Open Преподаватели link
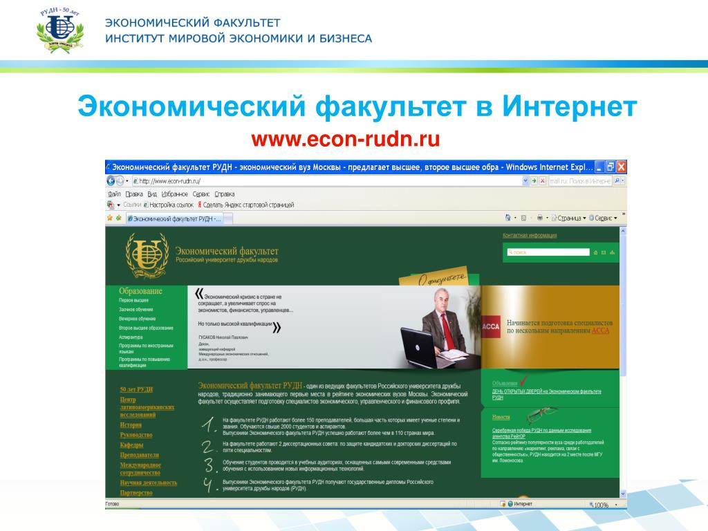Image resolution: width=708 pixels, height=531 pixels. 139,455
